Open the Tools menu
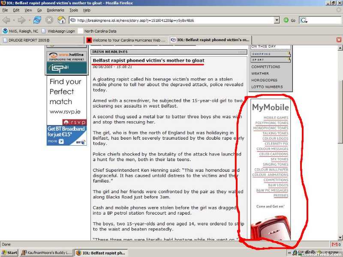The height and width of the screenshot is (257, 343). pyautogui.click(x=74, y=10)
